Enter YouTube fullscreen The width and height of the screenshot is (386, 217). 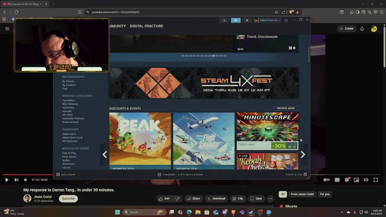[376, 180]
